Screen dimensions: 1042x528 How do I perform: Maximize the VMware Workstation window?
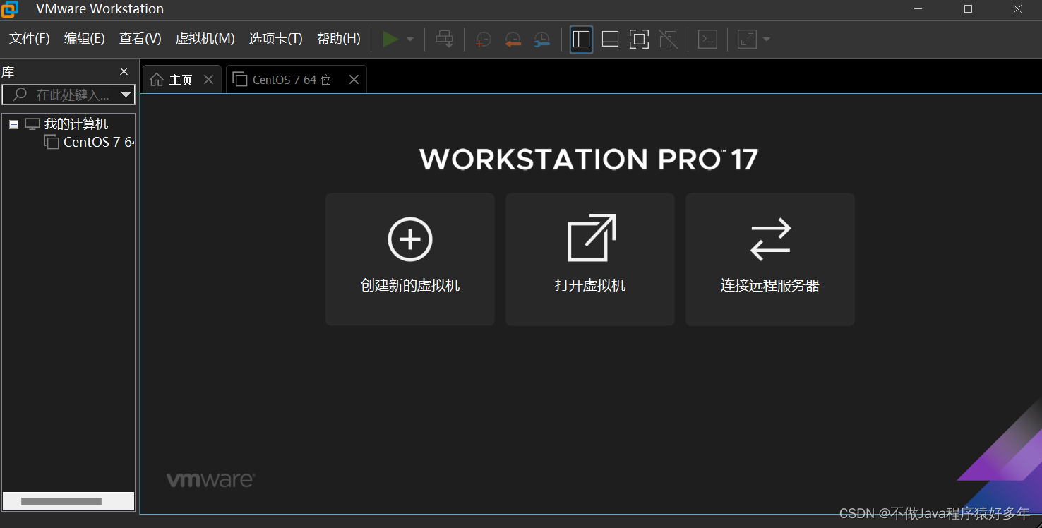968,9
